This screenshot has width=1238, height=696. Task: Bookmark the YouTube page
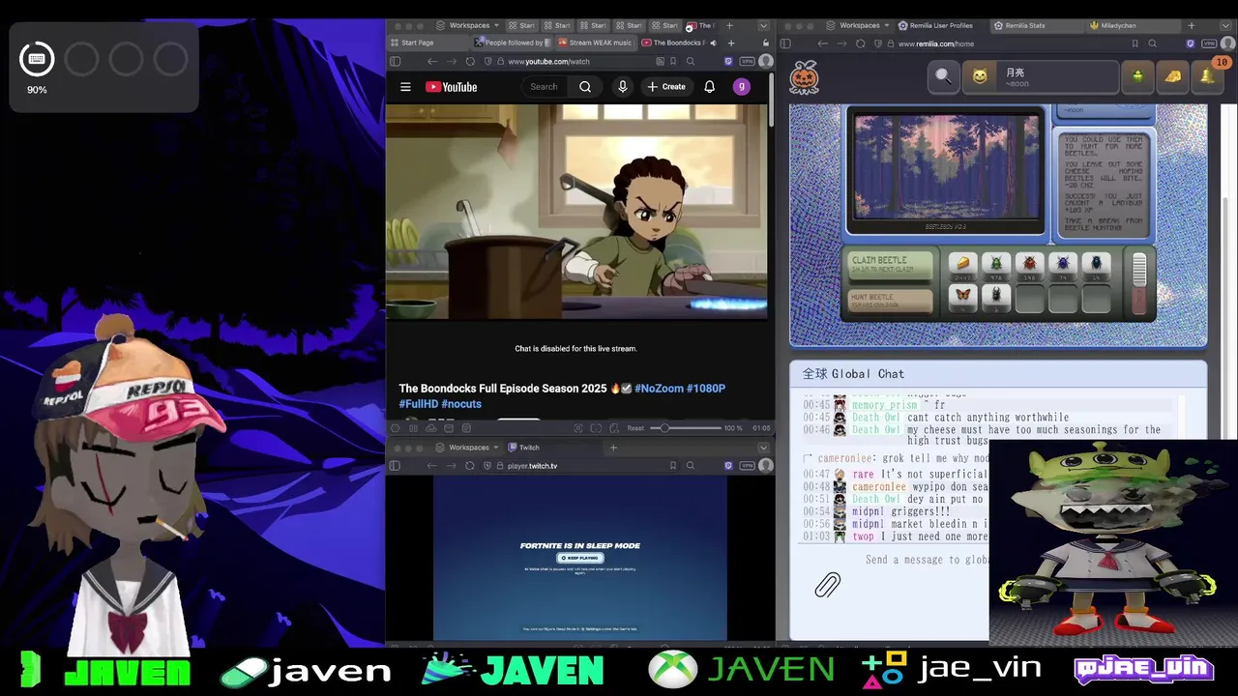[x=673, y=61]
